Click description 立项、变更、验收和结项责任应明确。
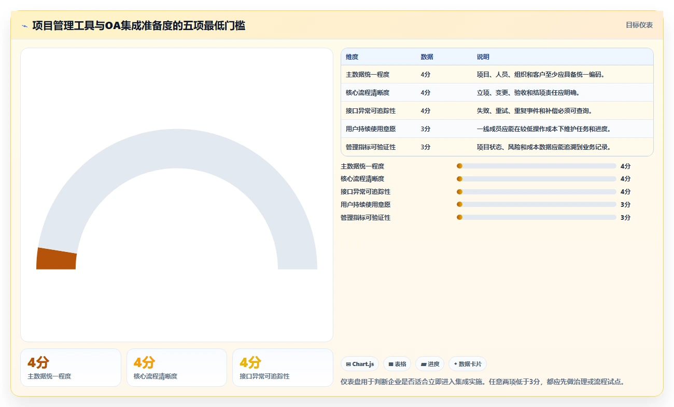The width and height of the screenshot is (674, 407). (528, 93)
